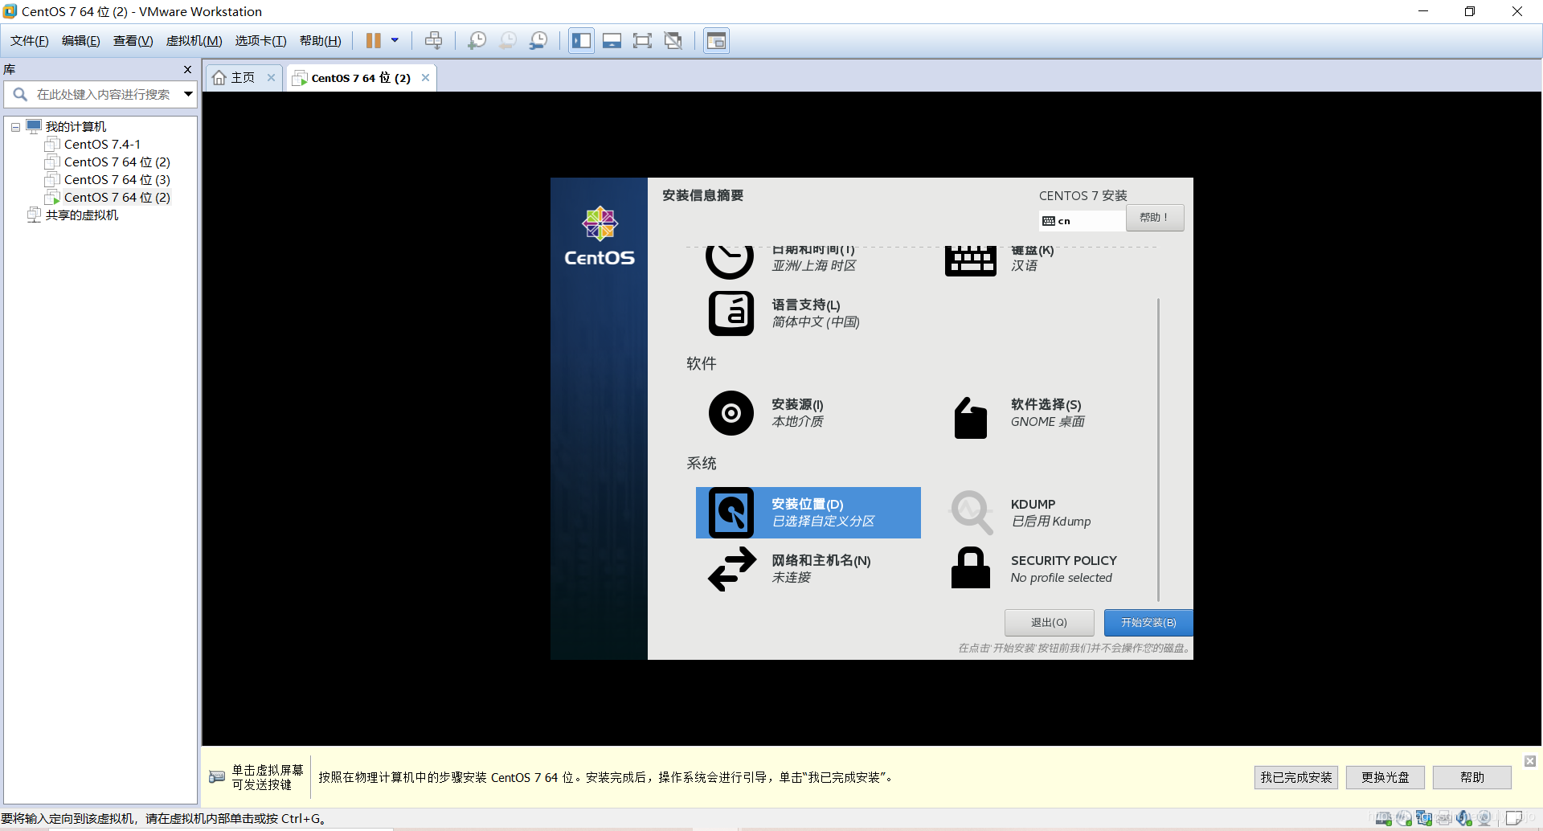Select the running CentOS 7 64 位 (2) VM entry
The image size is (1543, 831).
(x=117, y=198)
